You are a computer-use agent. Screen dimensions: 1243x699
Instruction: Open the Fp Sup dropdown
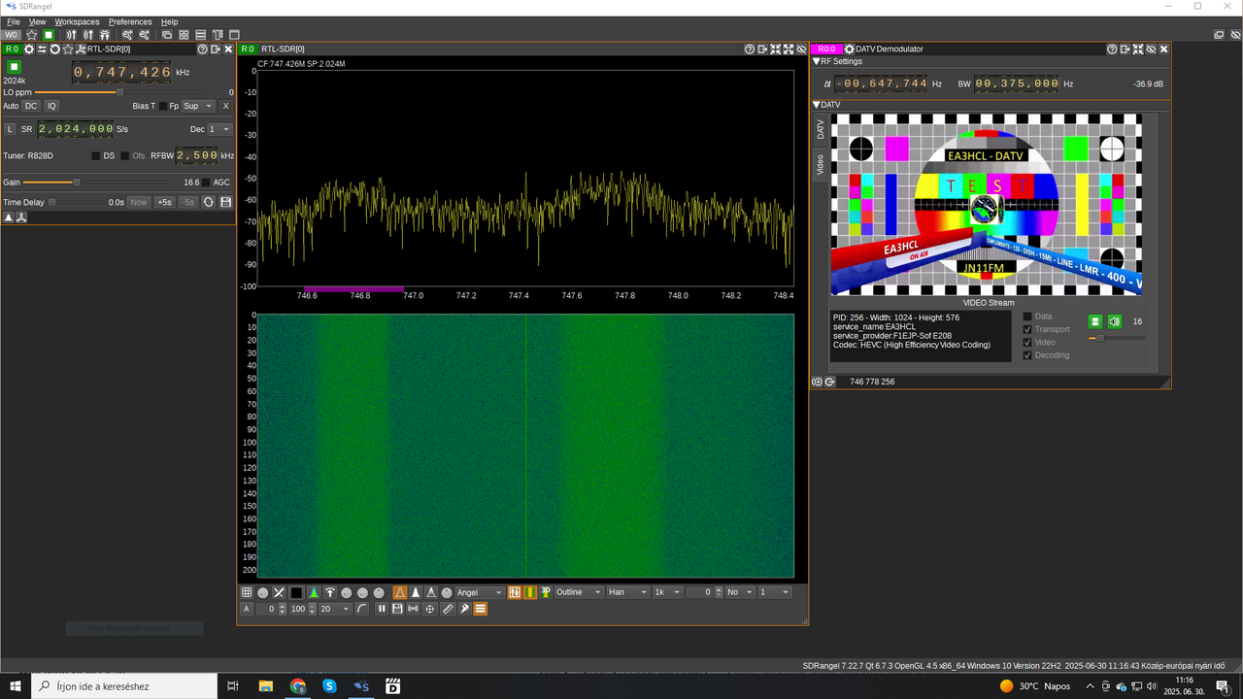coord(198,106)
